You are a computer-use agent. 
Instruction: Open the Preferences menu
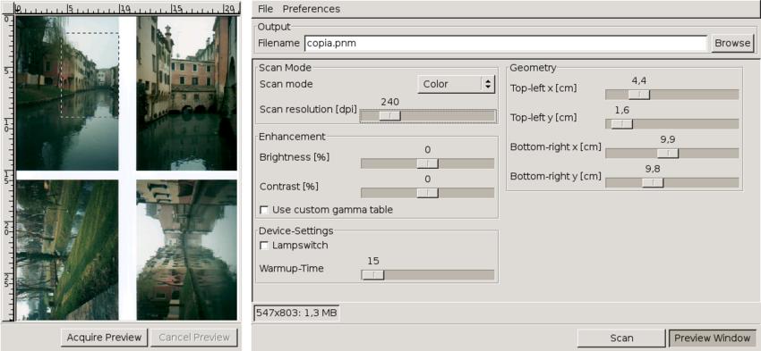[311, 9]
